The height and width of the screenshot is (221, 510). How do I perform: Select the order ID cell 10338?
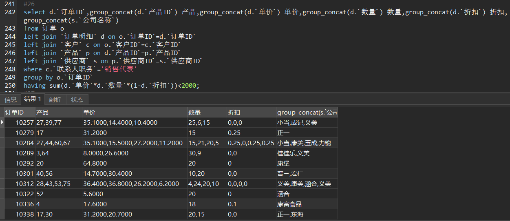(24, 214)
